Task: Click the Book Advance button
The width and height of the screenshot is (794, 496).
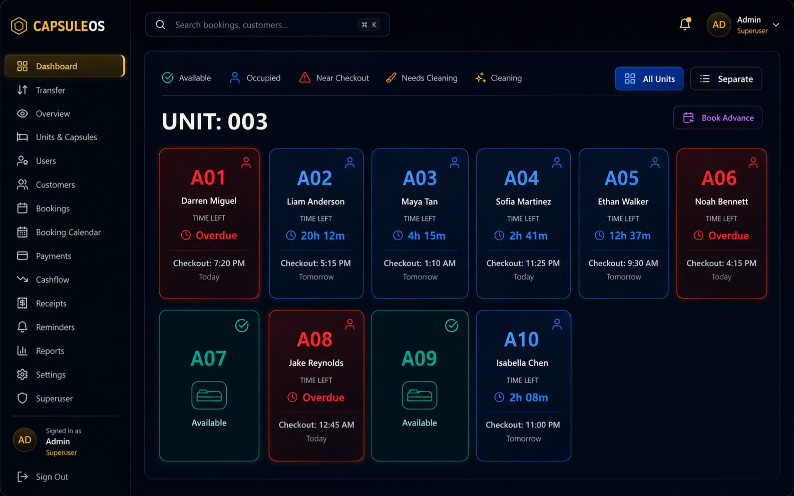Action: (718, 117)
